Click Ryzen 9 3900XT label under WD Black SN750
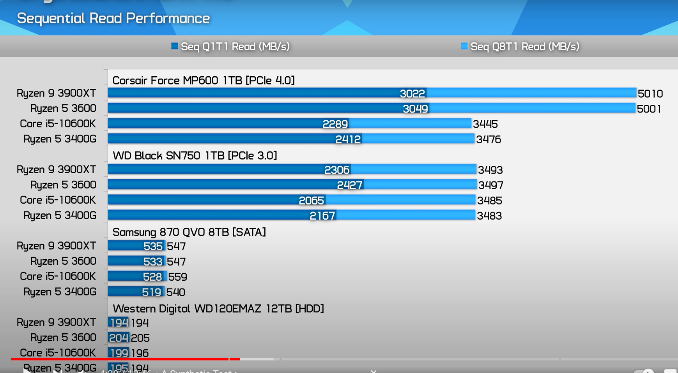 57,169
